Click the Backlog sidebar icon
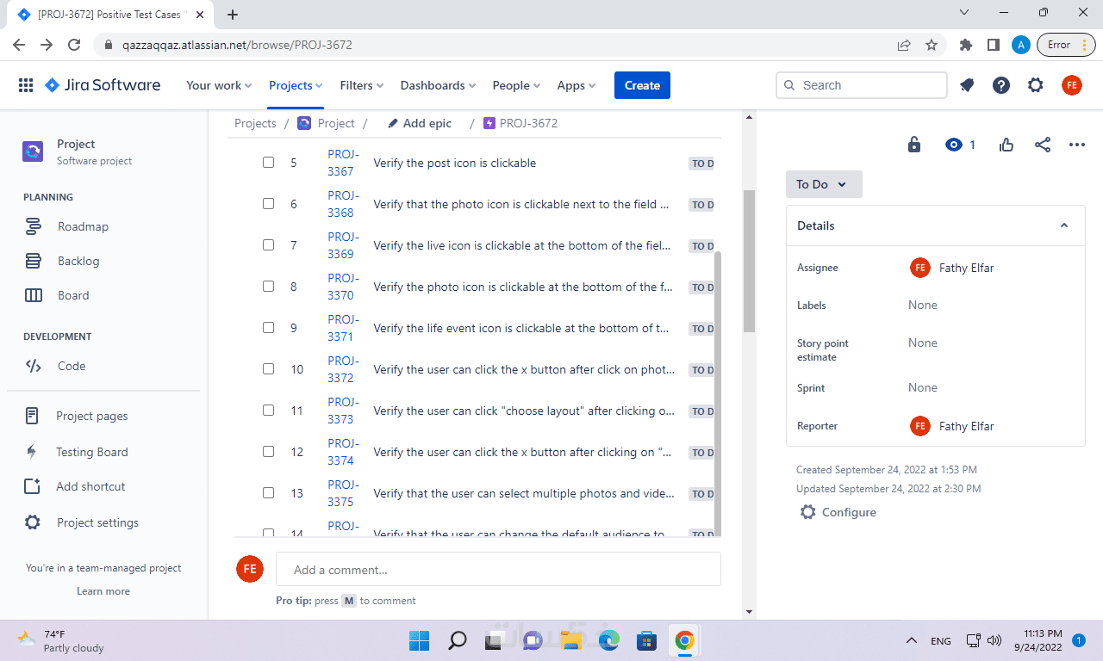Screen dimensions: 1103x661 pos(34,261)
